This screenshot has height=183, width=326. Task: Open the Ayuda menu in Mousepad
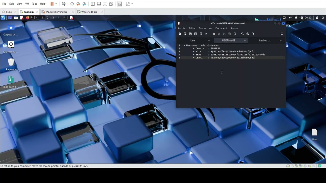point(234,28)
